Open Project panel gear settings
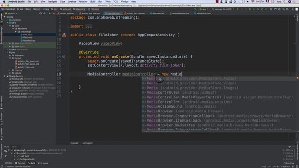 tap(50, 14)
